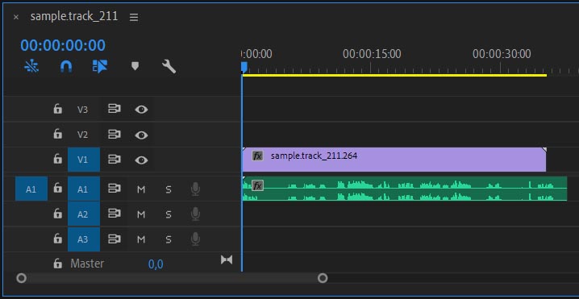Click the Master track output icon

227,260
